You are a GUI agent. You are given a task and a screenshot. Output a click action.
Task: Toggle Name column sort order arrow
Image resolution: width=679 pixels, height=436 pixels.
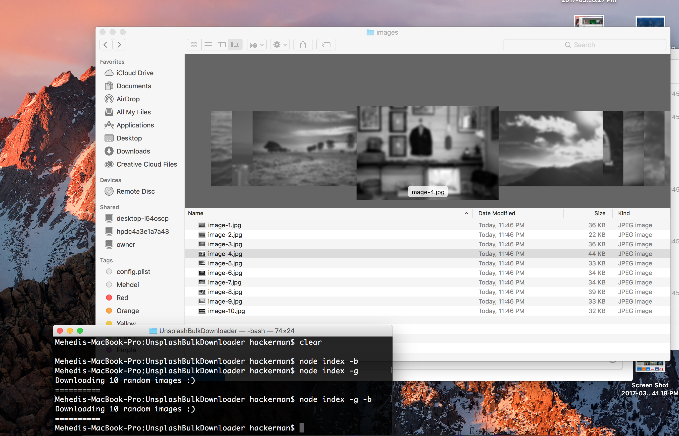point(466,213)
